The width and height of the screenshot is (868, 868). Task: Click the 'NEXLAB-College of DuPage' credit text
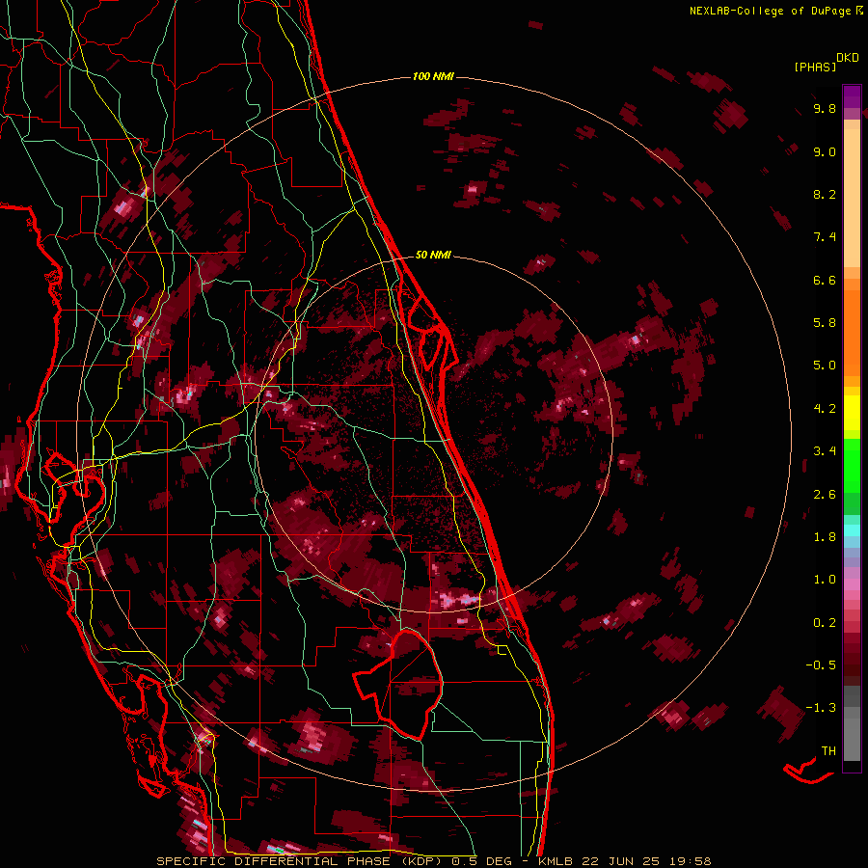(770, 11)
